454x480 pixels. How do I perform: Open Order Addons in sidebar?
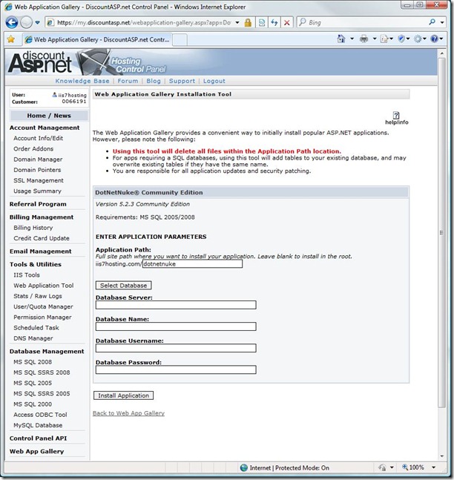(33, 149)
